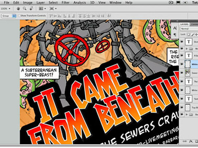198x148 pixels.
Task: Hide the bottom group layer via its eye
Action: click(x=182, y=114)
